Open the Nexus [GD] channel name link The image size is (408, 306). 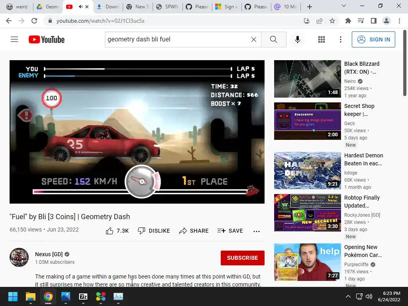pyautogui.click(x=49, y=254)
